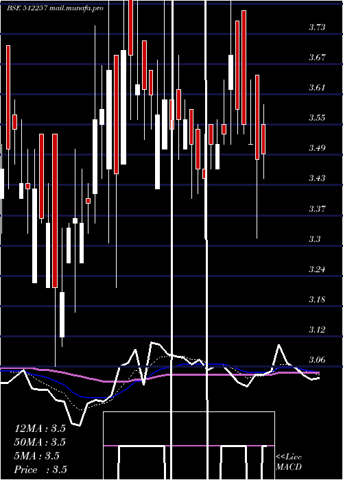
Task: Click the 3.12 price axis label
Action: coord(317,330)
